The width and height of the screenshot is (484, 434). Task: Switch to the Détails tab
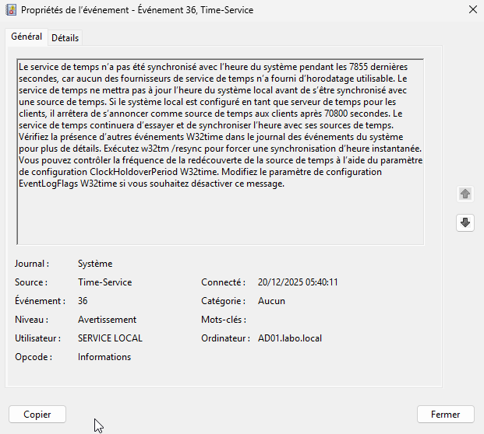pyautogui.click(x=65, y=38)
